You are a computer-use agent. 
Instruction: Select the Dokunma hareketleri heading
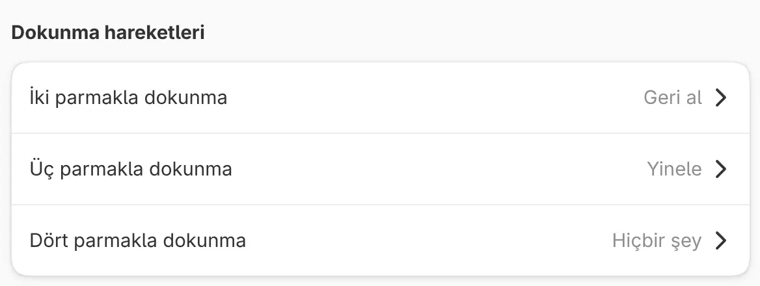(x=107, y=33)
